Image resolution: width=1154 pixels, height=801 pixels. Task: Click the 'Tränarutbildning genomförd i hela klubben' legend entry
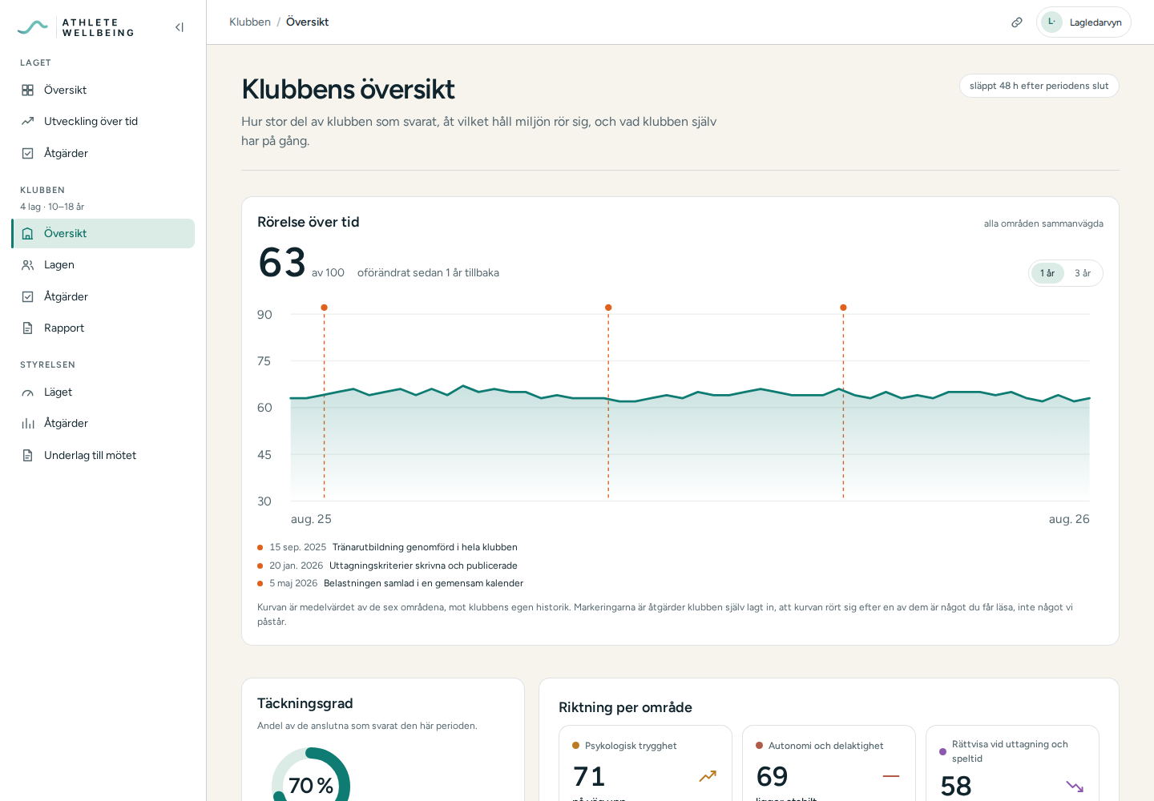tap(425, 548)
